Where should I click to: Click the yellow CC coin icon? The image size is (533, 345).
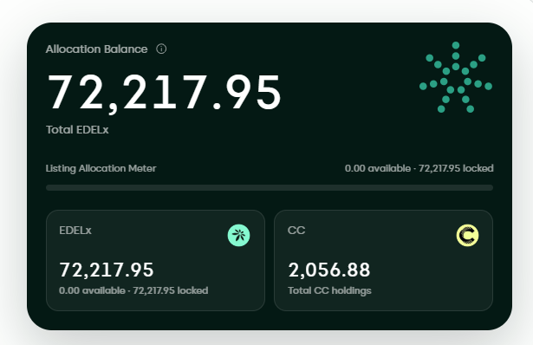click(467, 235)
